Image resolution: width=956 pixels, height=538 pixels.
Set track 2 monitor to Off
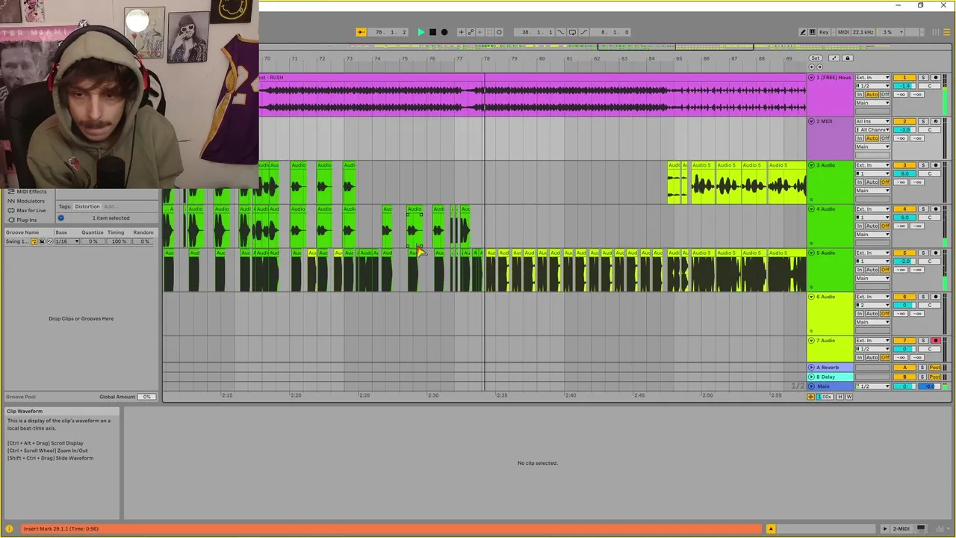[x=885, y=138]
